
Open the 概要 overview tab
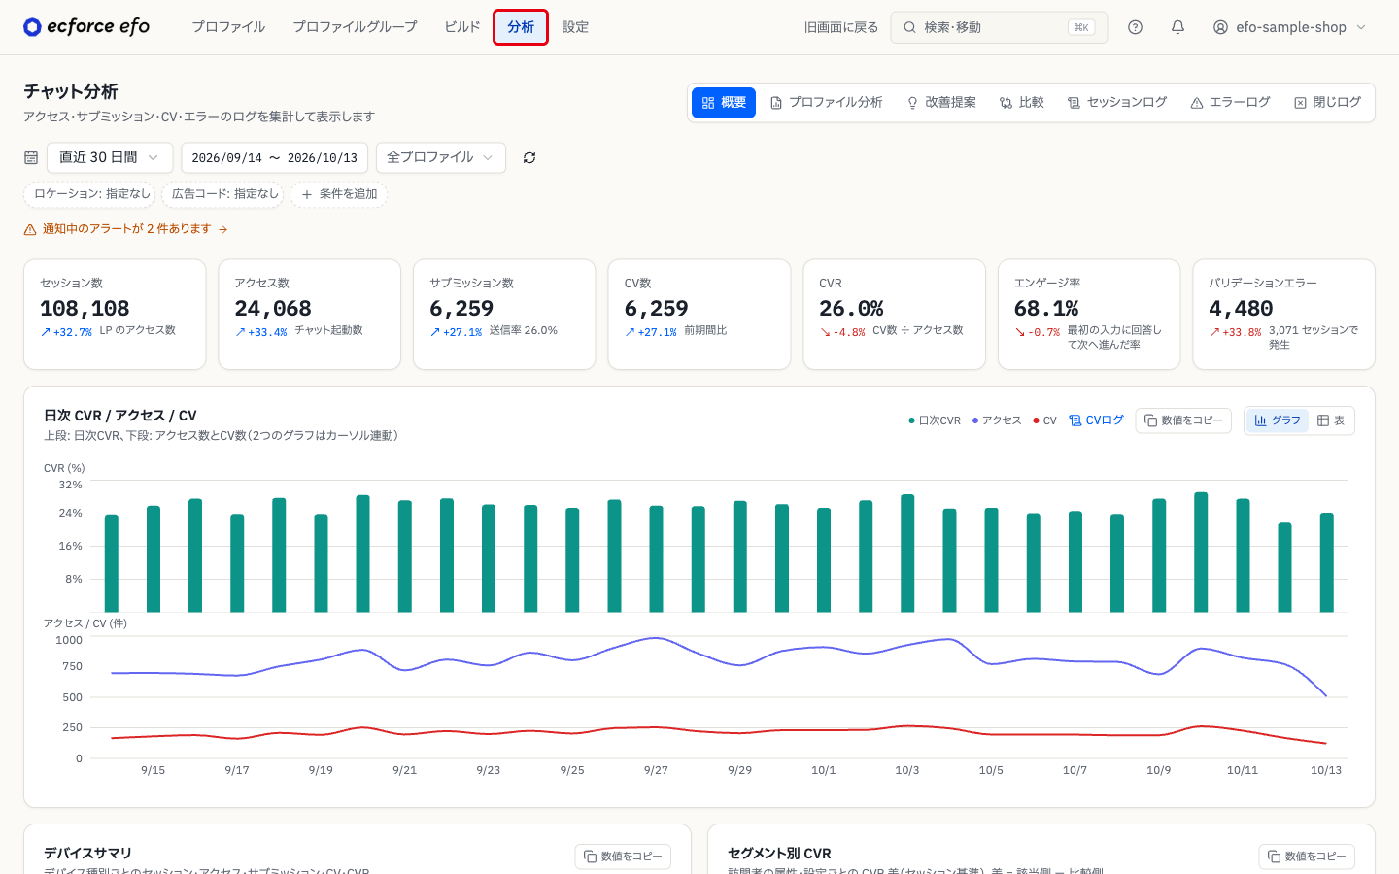724,102
